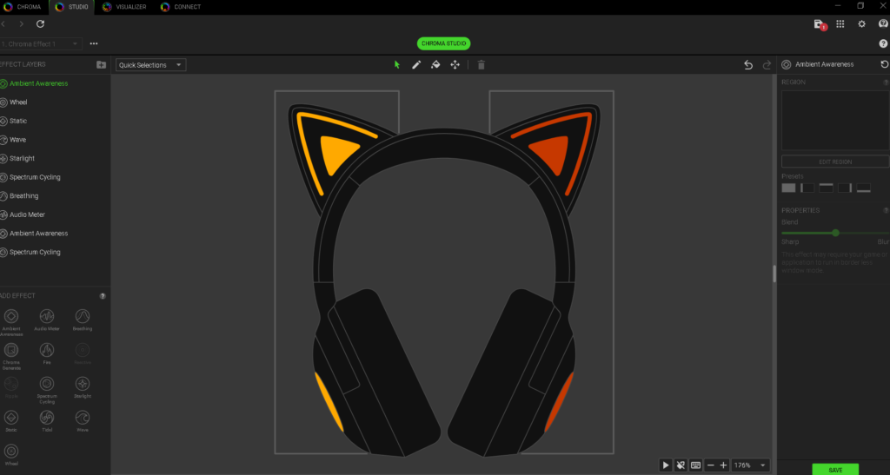This screenshot has width=890, height=475.
Task: Create a new layer group folder
Action: tap(101, 64)
